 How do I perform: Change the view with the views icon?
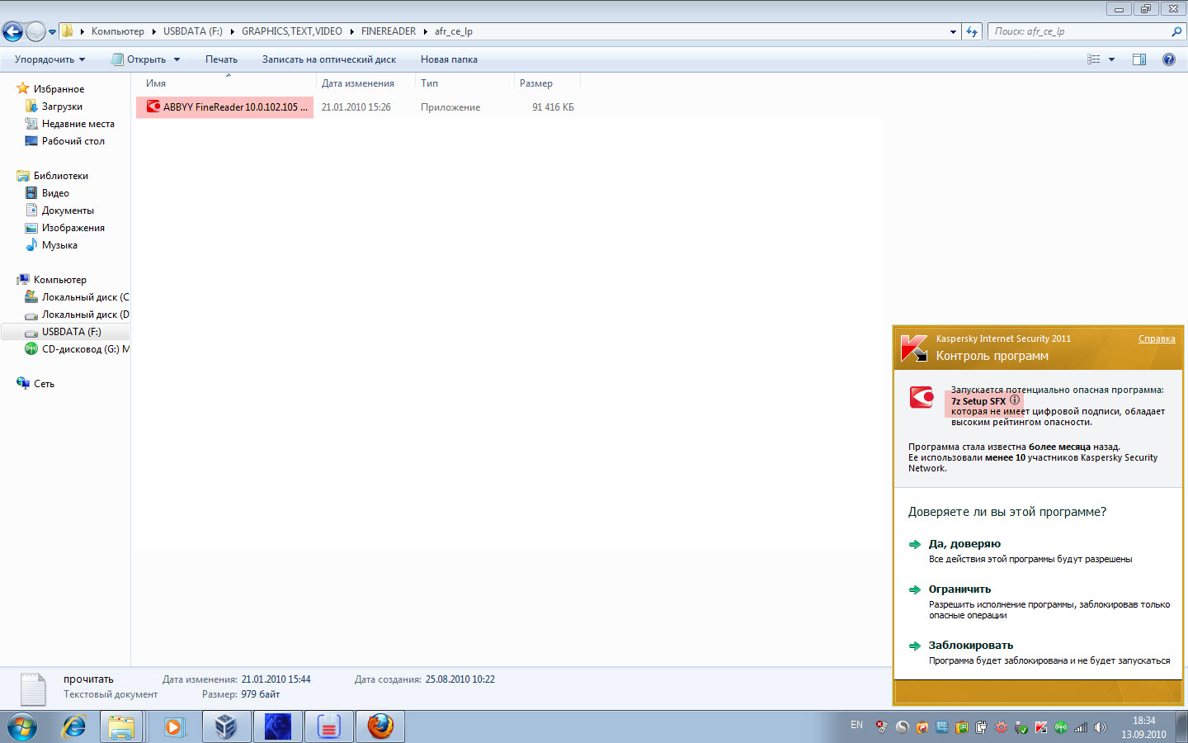pos(1094,59)
